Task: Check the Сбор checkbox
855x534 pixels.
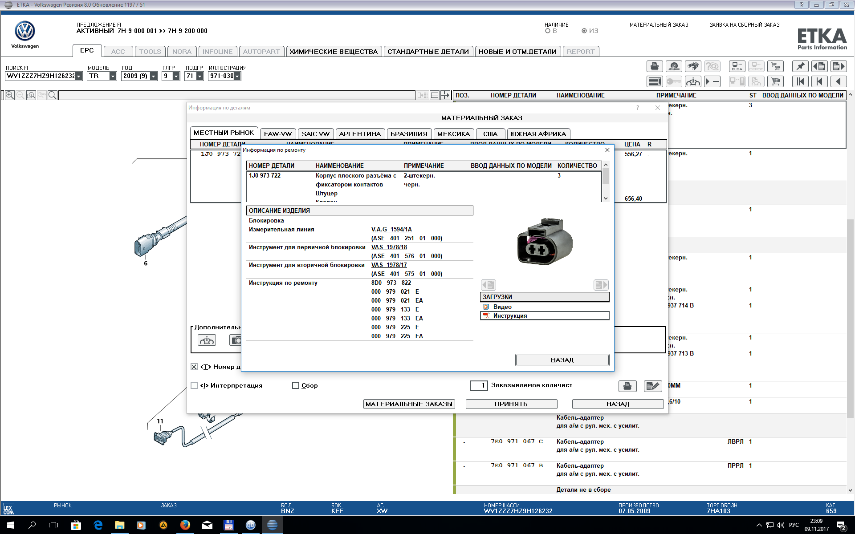Action: pos(296,385)
